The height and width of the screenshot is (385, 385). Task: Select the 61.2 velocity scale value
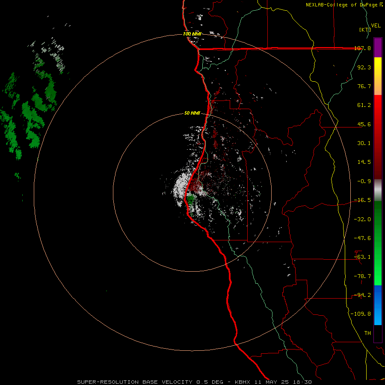click(364, 105)
